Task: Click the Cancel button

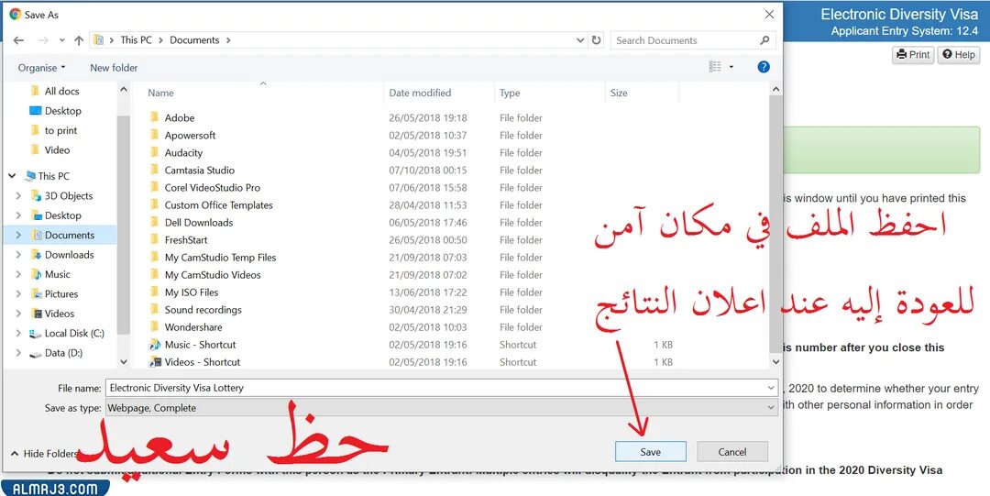Action: [x=732, y=452]
